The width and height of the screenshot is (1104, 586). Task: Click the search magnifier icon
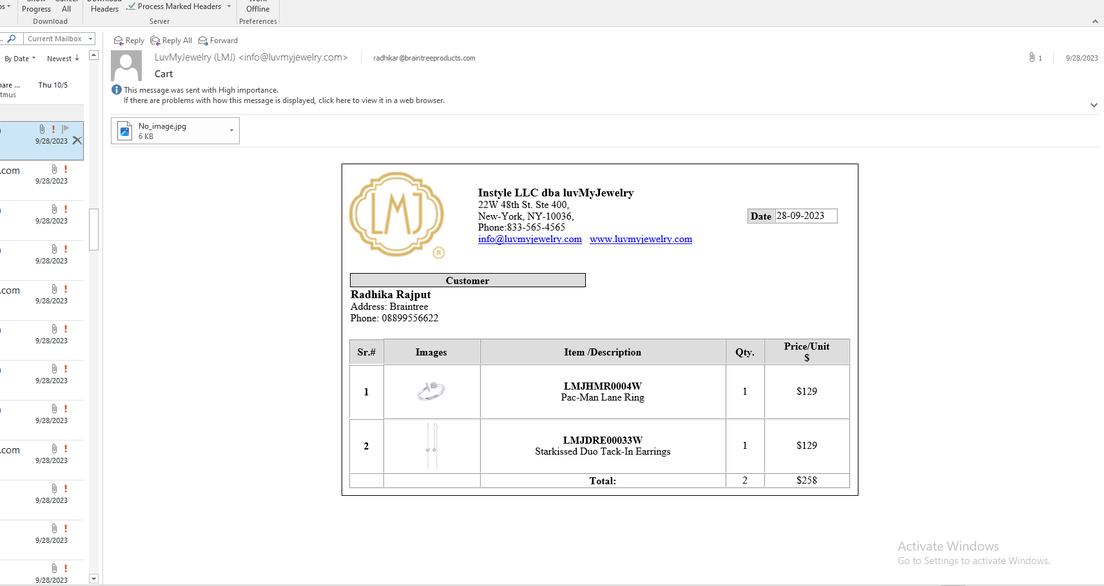coord(11,39)
